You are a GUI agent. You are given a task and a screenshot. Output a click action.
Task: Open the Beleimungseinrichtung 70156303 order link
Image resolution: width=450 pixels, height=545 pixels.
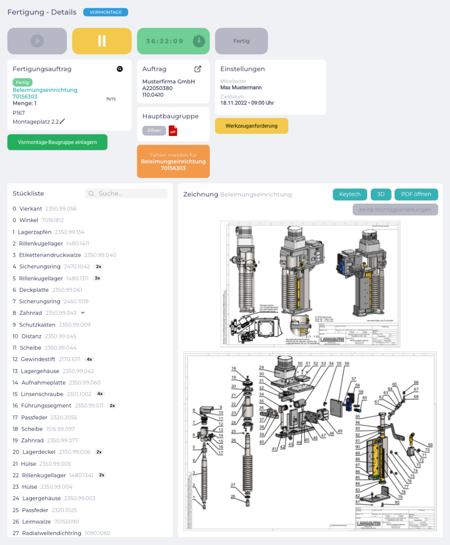(x=45, y=93)
